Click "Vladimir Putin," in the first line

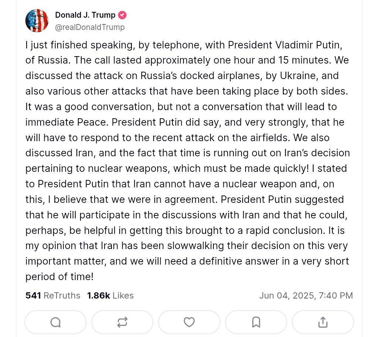[x=309, y=45]
